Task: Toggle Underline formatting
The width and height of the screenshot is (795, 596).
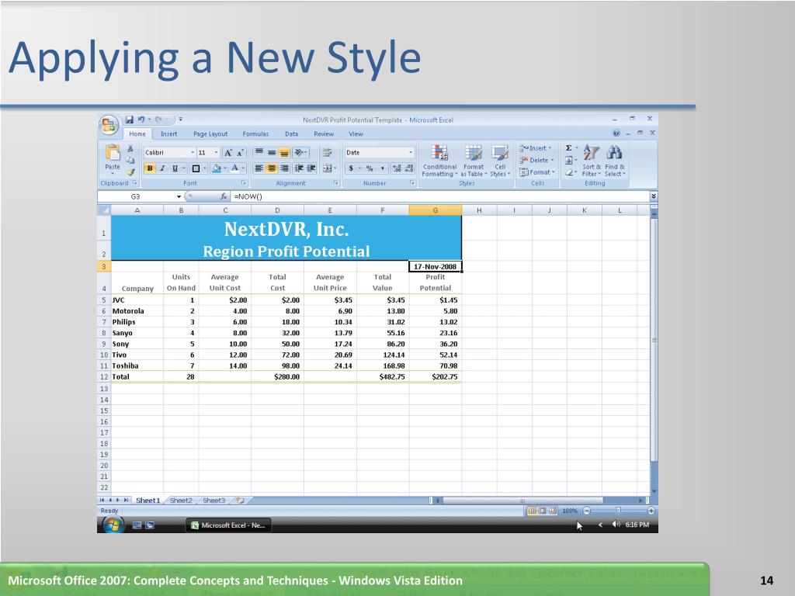Action: 175,168
